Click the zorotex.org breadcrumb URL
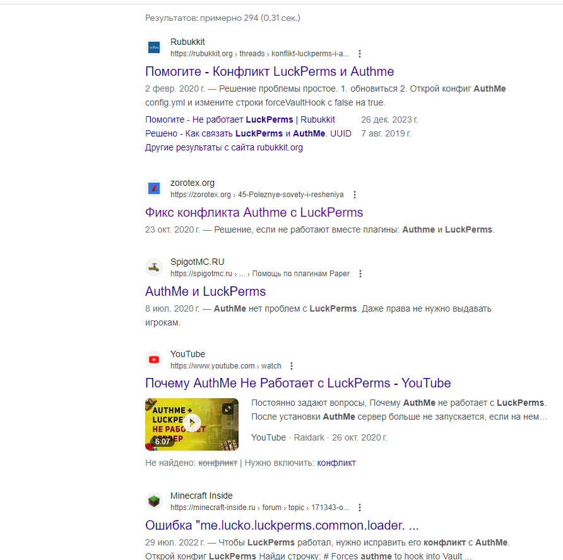563x560 pixels. click(257, 195)
